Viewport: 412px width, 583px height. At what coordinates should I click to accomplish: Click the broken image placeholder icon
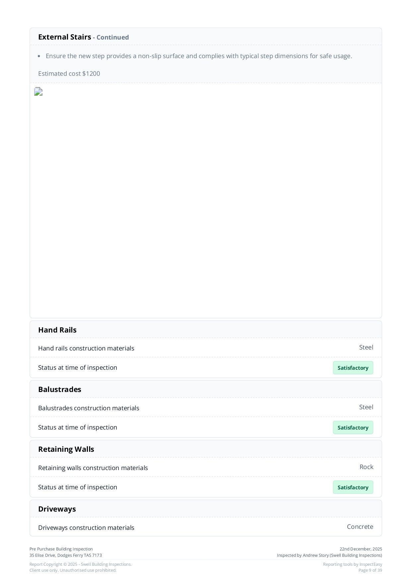pyautogui.click(x=38, y=92)
